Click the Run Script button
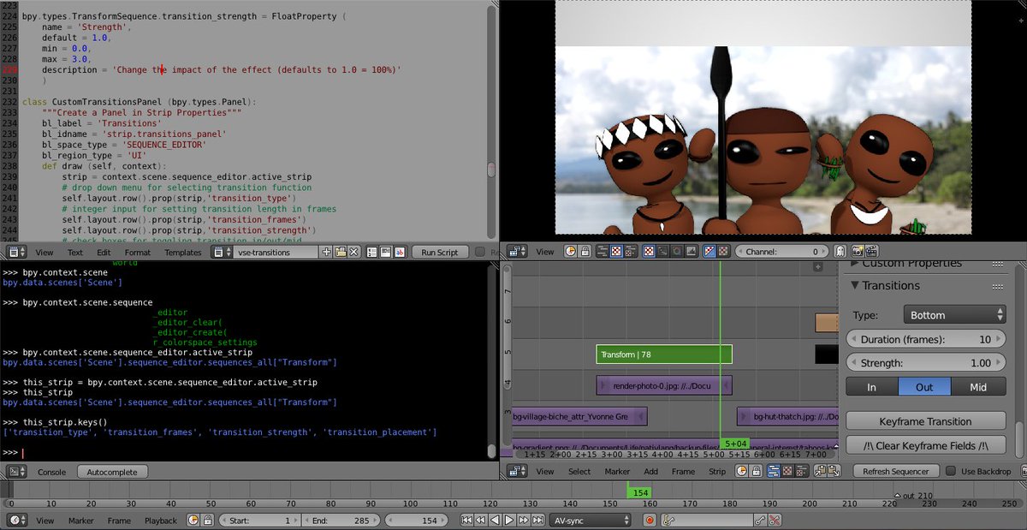The width and height of the screenshot is (1027, 530). (440, 252)
